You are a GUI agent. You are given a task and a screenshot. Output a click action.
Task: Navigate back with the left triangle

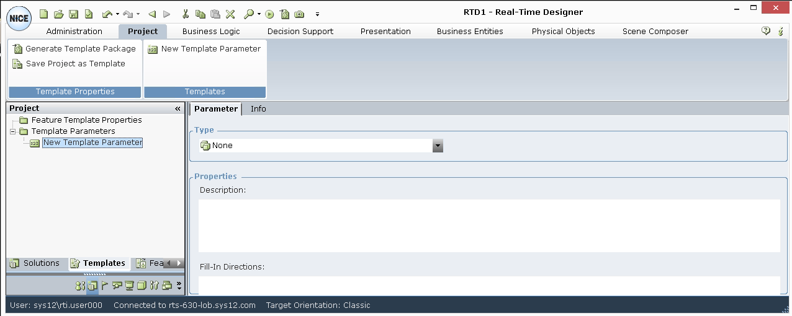click(152, 14)
